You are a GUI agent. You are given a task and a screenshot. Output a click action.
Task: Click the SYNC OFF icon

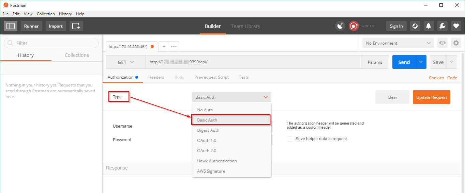[x=354, y=26]
